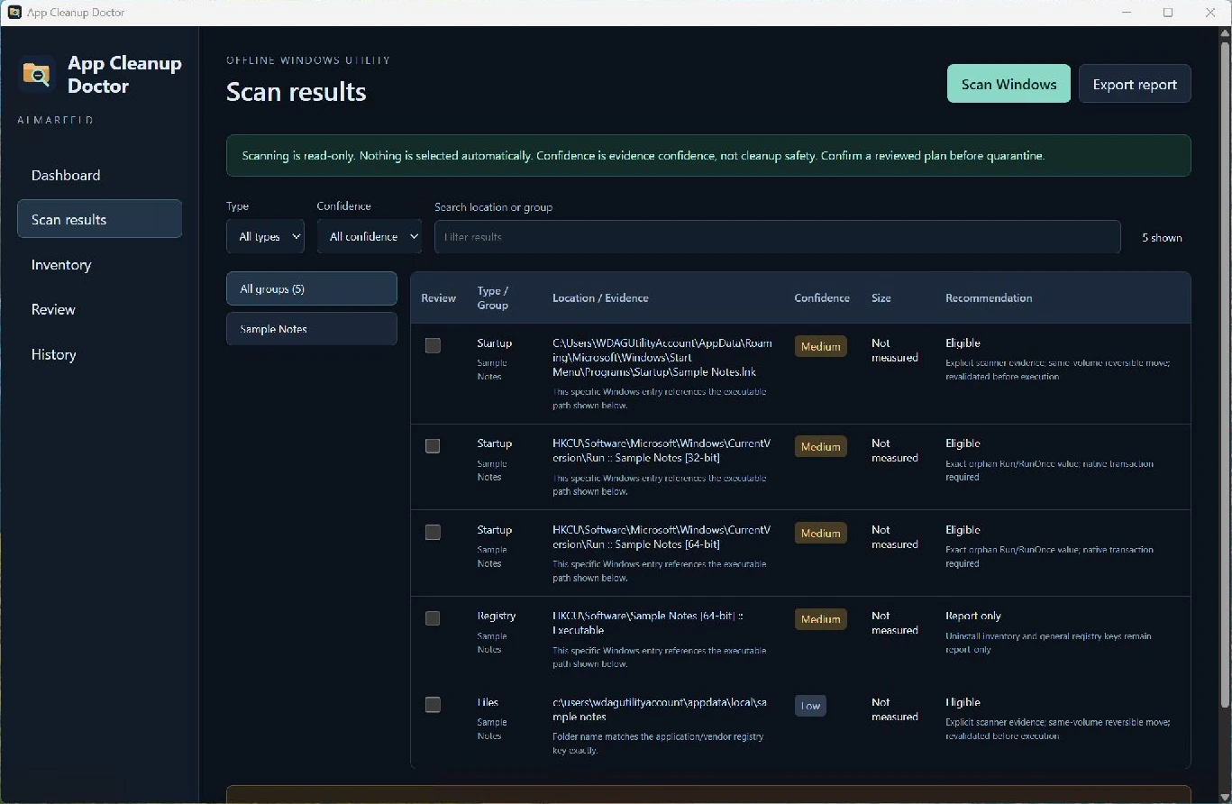
Task: Click the Report only recommendation text
Action: (973, 616)
